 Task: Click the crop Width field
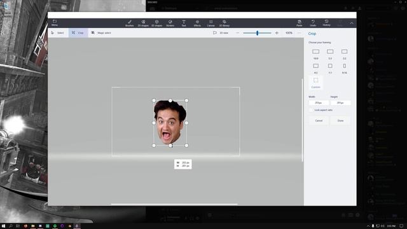pos(319,103)
